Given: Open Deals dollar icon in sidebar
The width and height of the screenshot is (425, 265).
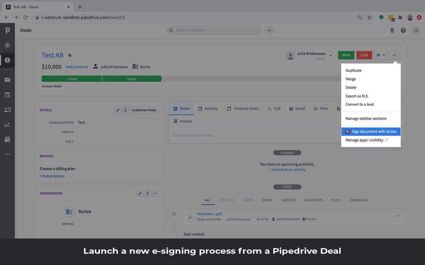Looking at the screenshot, I should (x=7, y=60).
